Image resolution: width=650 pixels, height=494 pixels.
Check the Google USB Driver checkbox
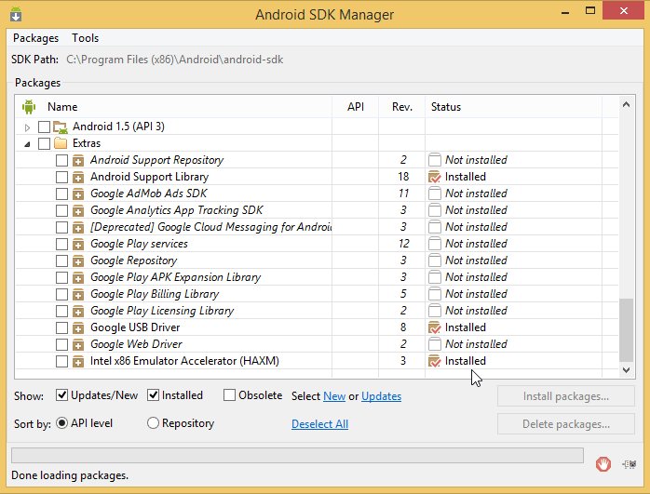pyautogui.click(x=61, y=327)
